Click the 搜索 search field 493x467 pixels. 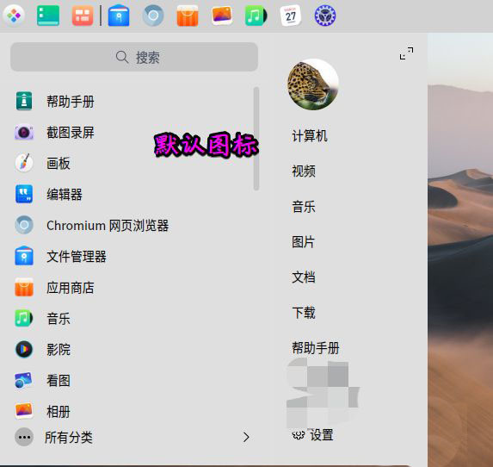point(134,57)
